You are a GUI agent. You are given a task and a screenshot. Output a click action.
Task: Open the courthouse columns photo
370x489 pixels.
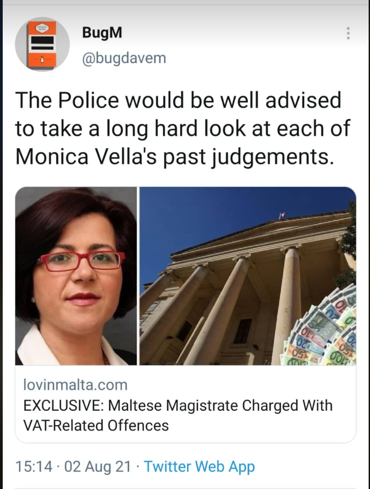[248, 276]
